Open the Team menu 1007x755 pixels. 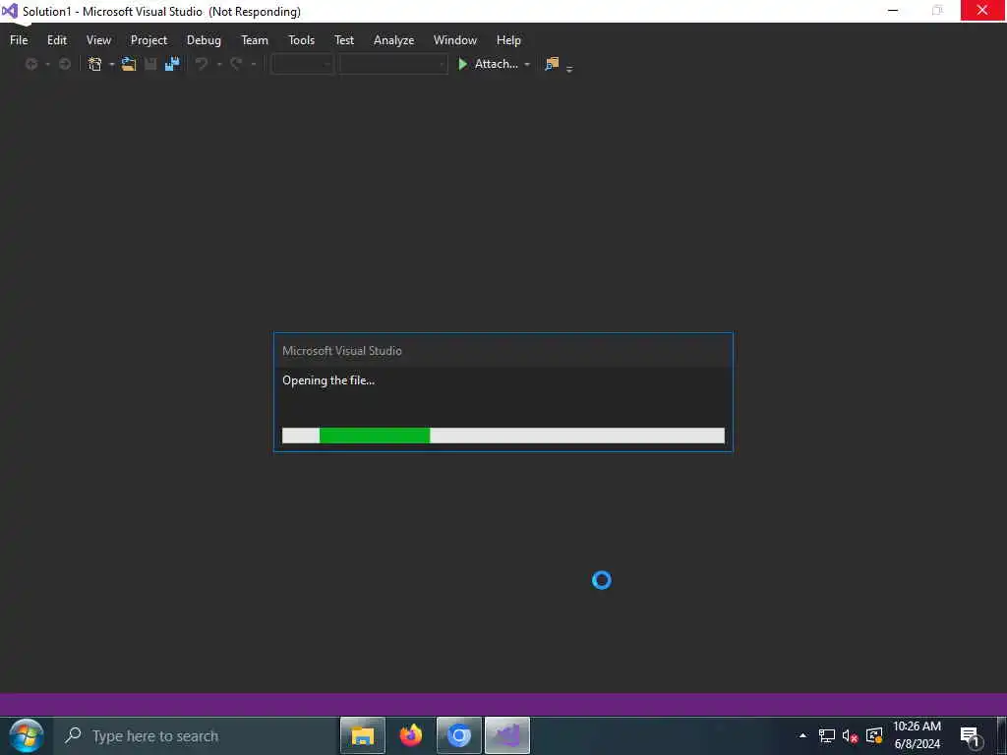(255, 39)
